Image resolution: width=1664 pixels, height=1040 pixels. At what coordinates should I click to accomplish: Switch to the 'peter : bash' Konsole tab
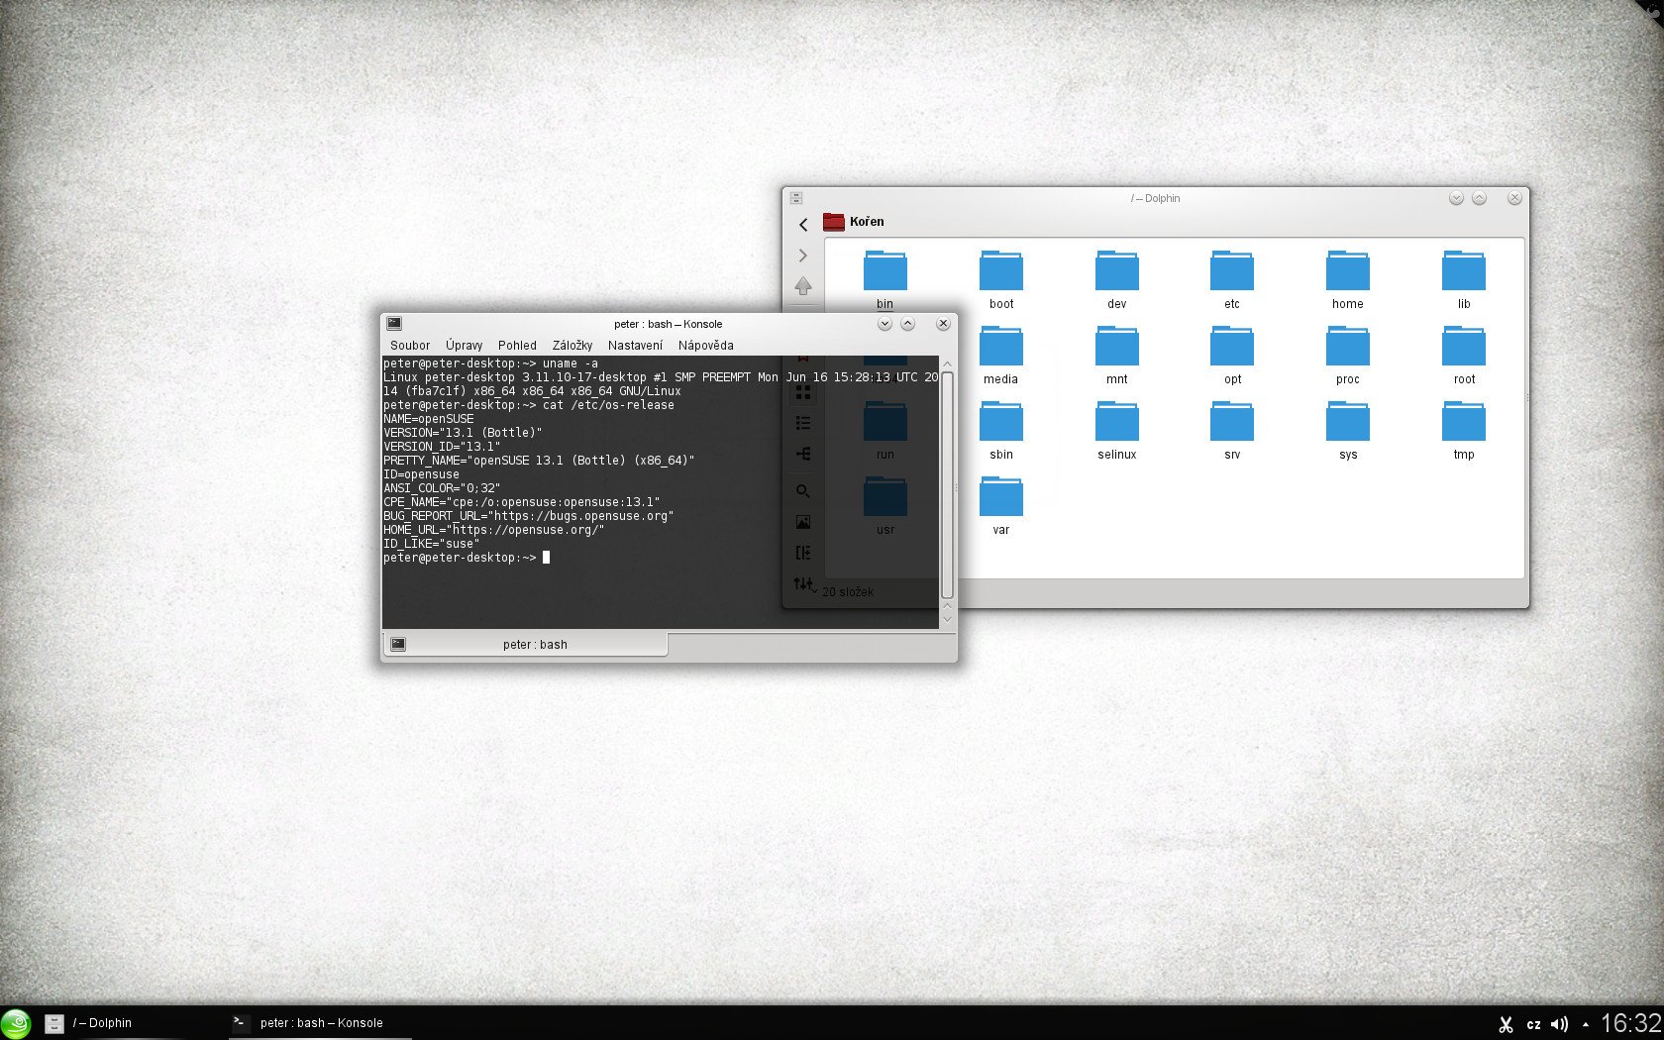pyautogui.click(x=525, y=645)
